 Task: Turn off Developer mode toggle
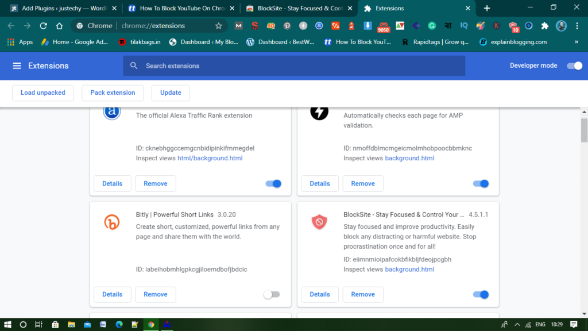(x=574, y=66)
